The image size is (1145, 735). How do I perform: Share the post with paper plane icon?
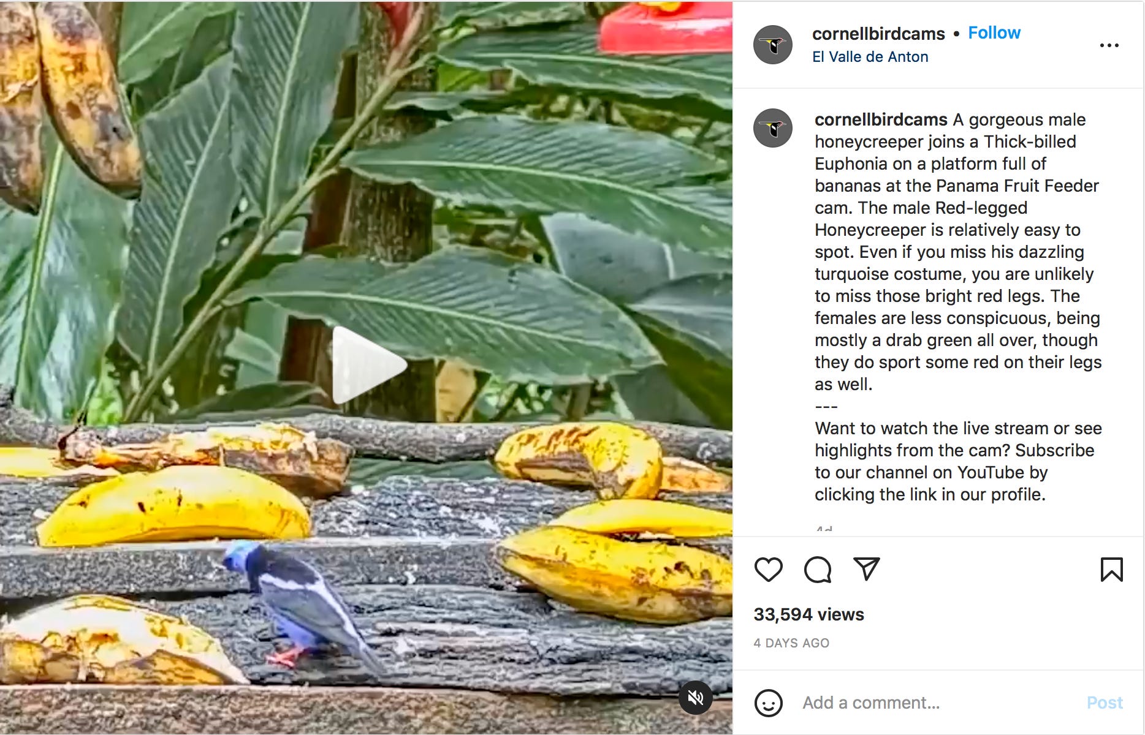(x=867, y=569)
